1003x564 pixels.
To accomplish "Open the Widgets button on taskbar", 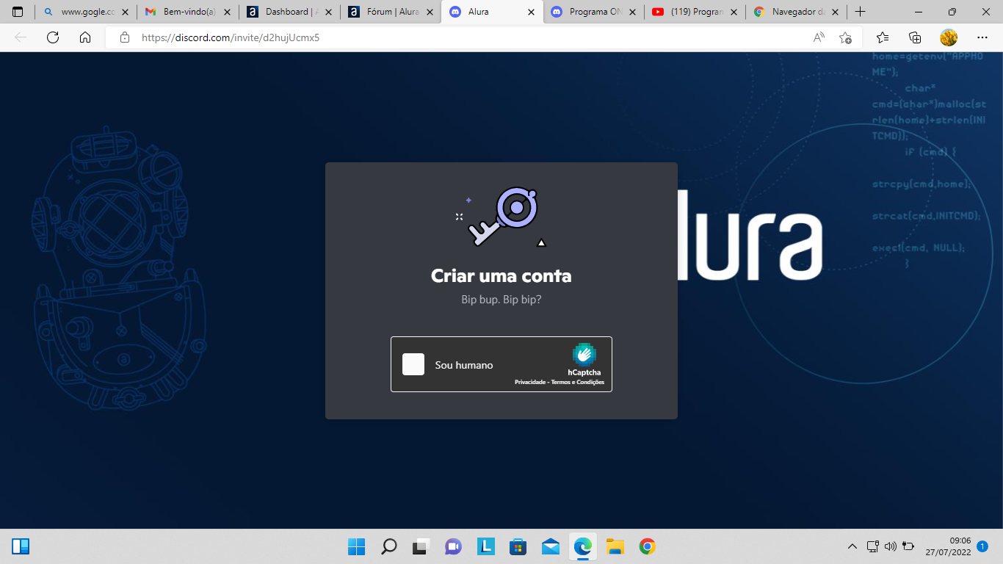I will [21, 546].
